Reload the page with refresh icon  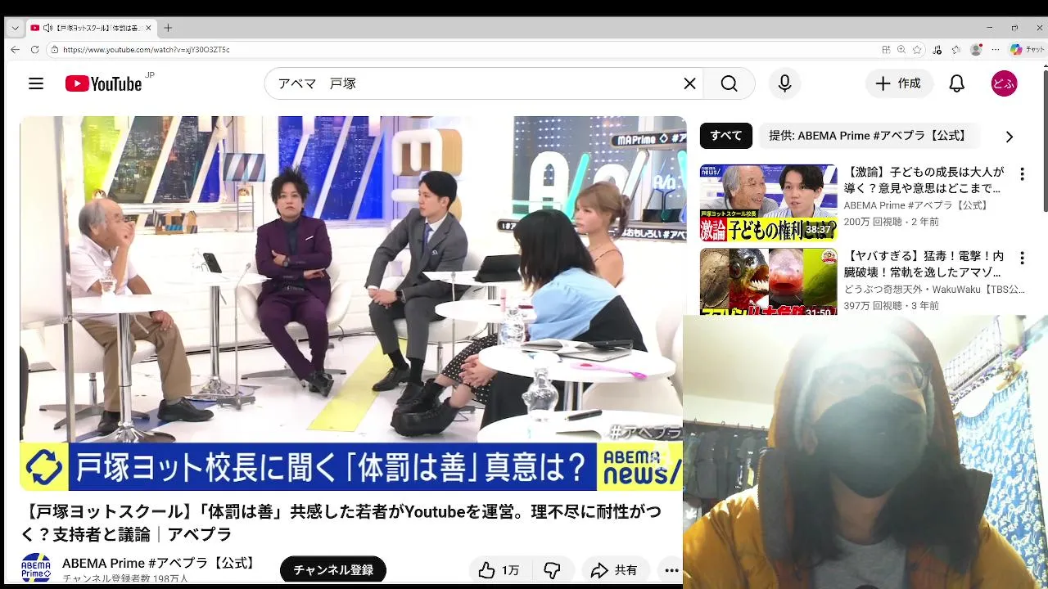pyautogui.click(x=34, y=49)
